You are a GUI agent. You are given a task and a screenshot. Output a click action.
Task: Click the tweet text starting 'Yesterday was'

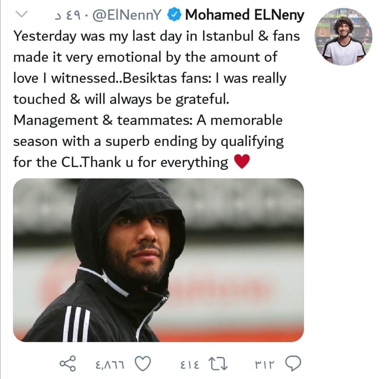click(x=156, y=99)
